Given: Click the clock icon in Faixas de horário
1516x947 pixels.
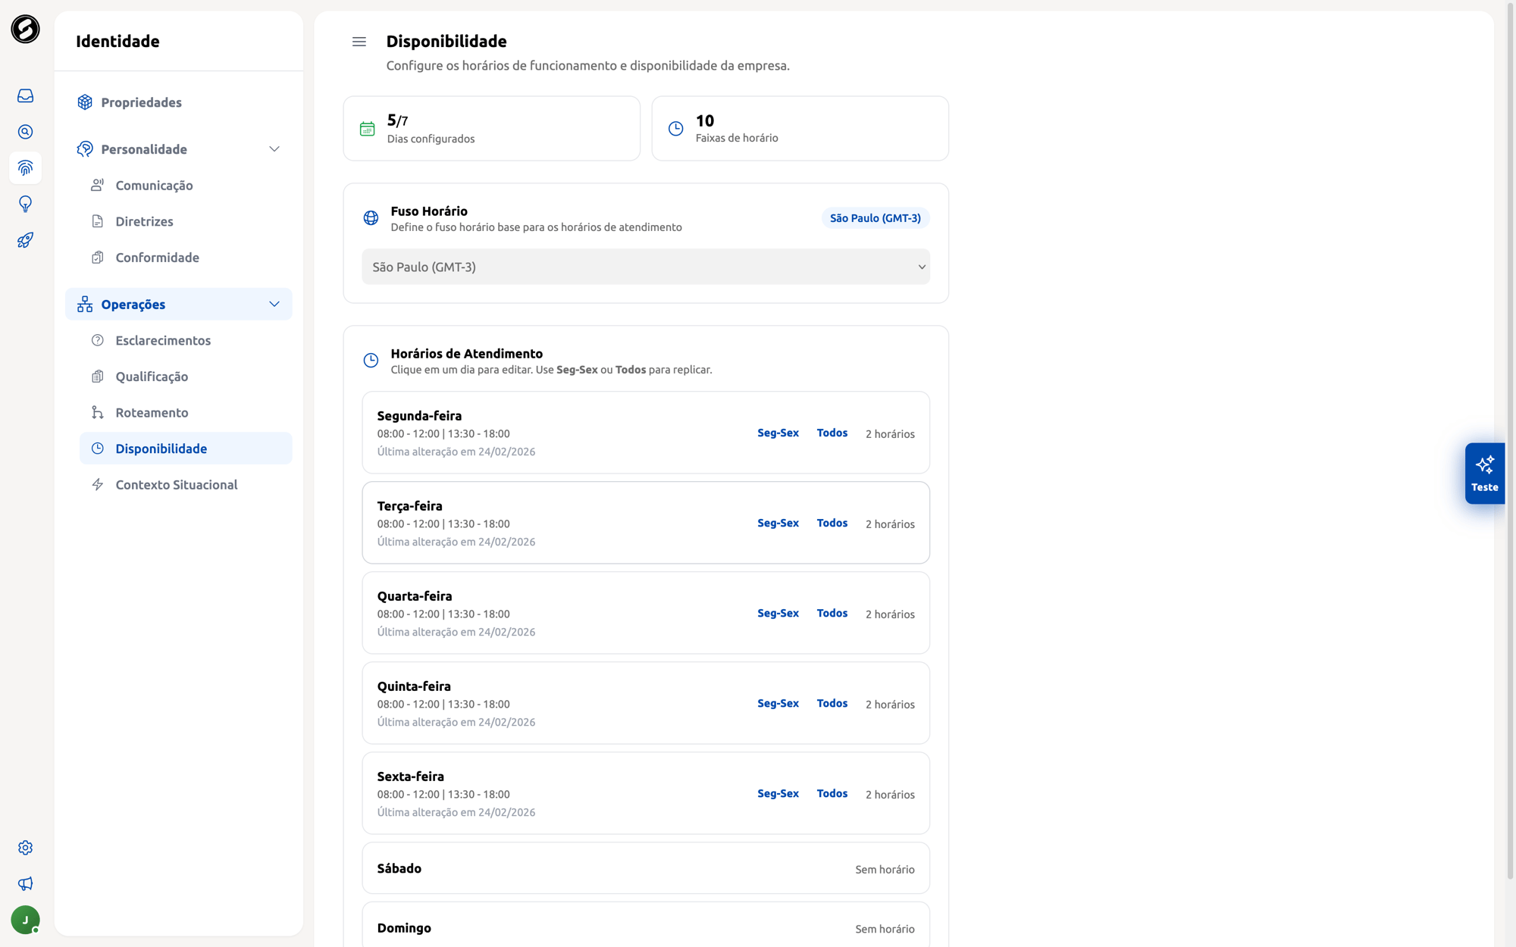Looking at the screenshot, I should click(676, 129).
